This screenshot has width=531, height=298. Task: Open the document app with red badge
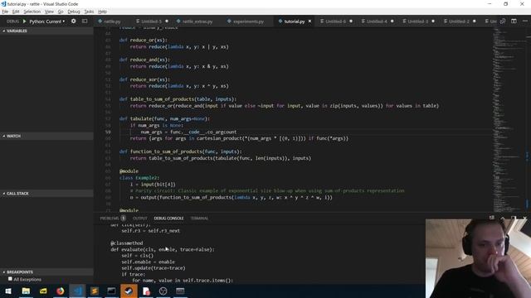[146, 291]
